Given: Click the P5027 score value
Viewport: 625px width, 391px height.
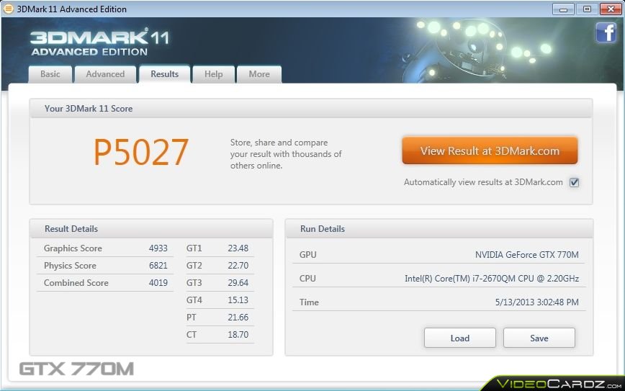Looking at the screenshot, I should pos(140,152).
